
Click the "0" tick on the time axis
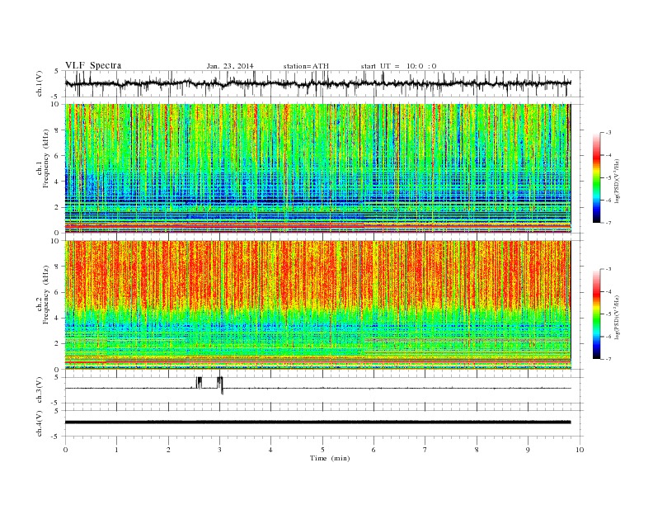tap(65, 450)
